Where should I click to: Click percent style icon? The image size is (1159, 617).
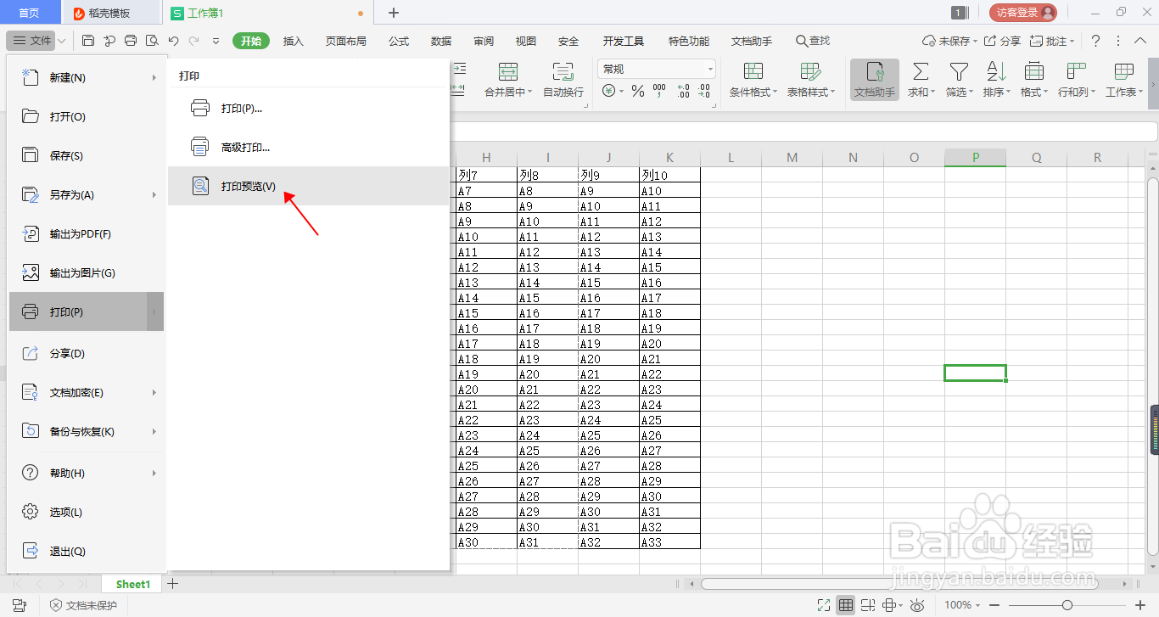(638, 91)
